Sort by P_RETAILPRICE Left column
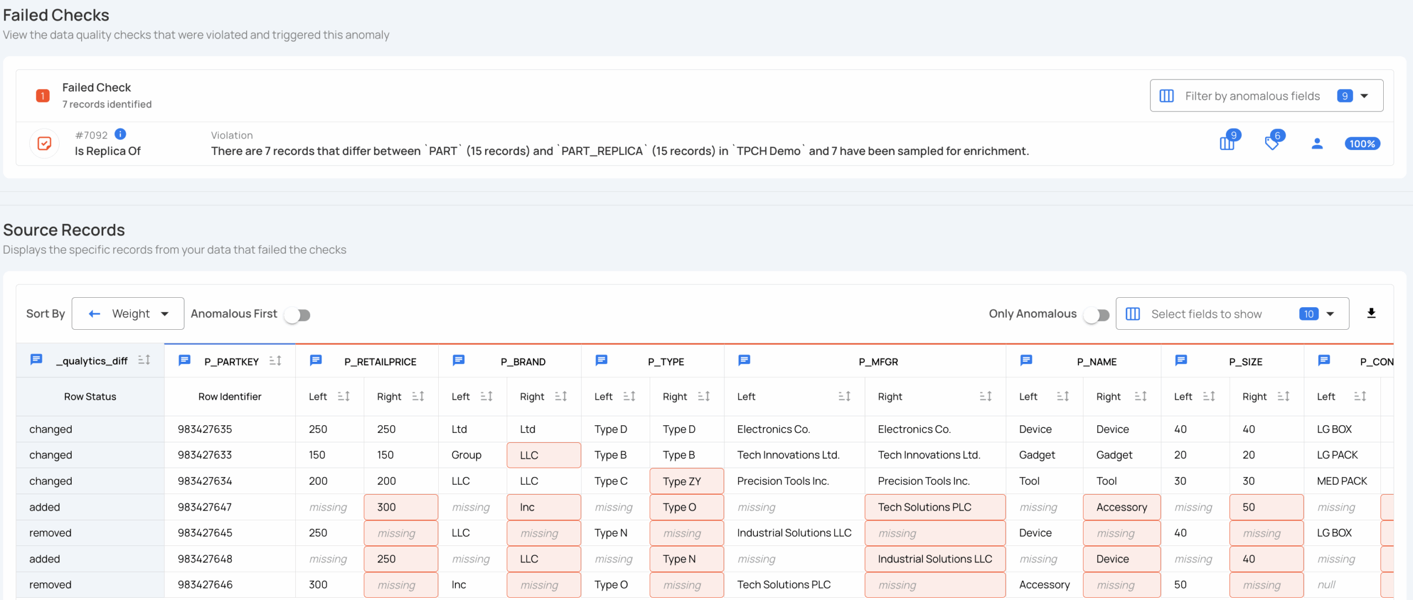 click(343, 397)
